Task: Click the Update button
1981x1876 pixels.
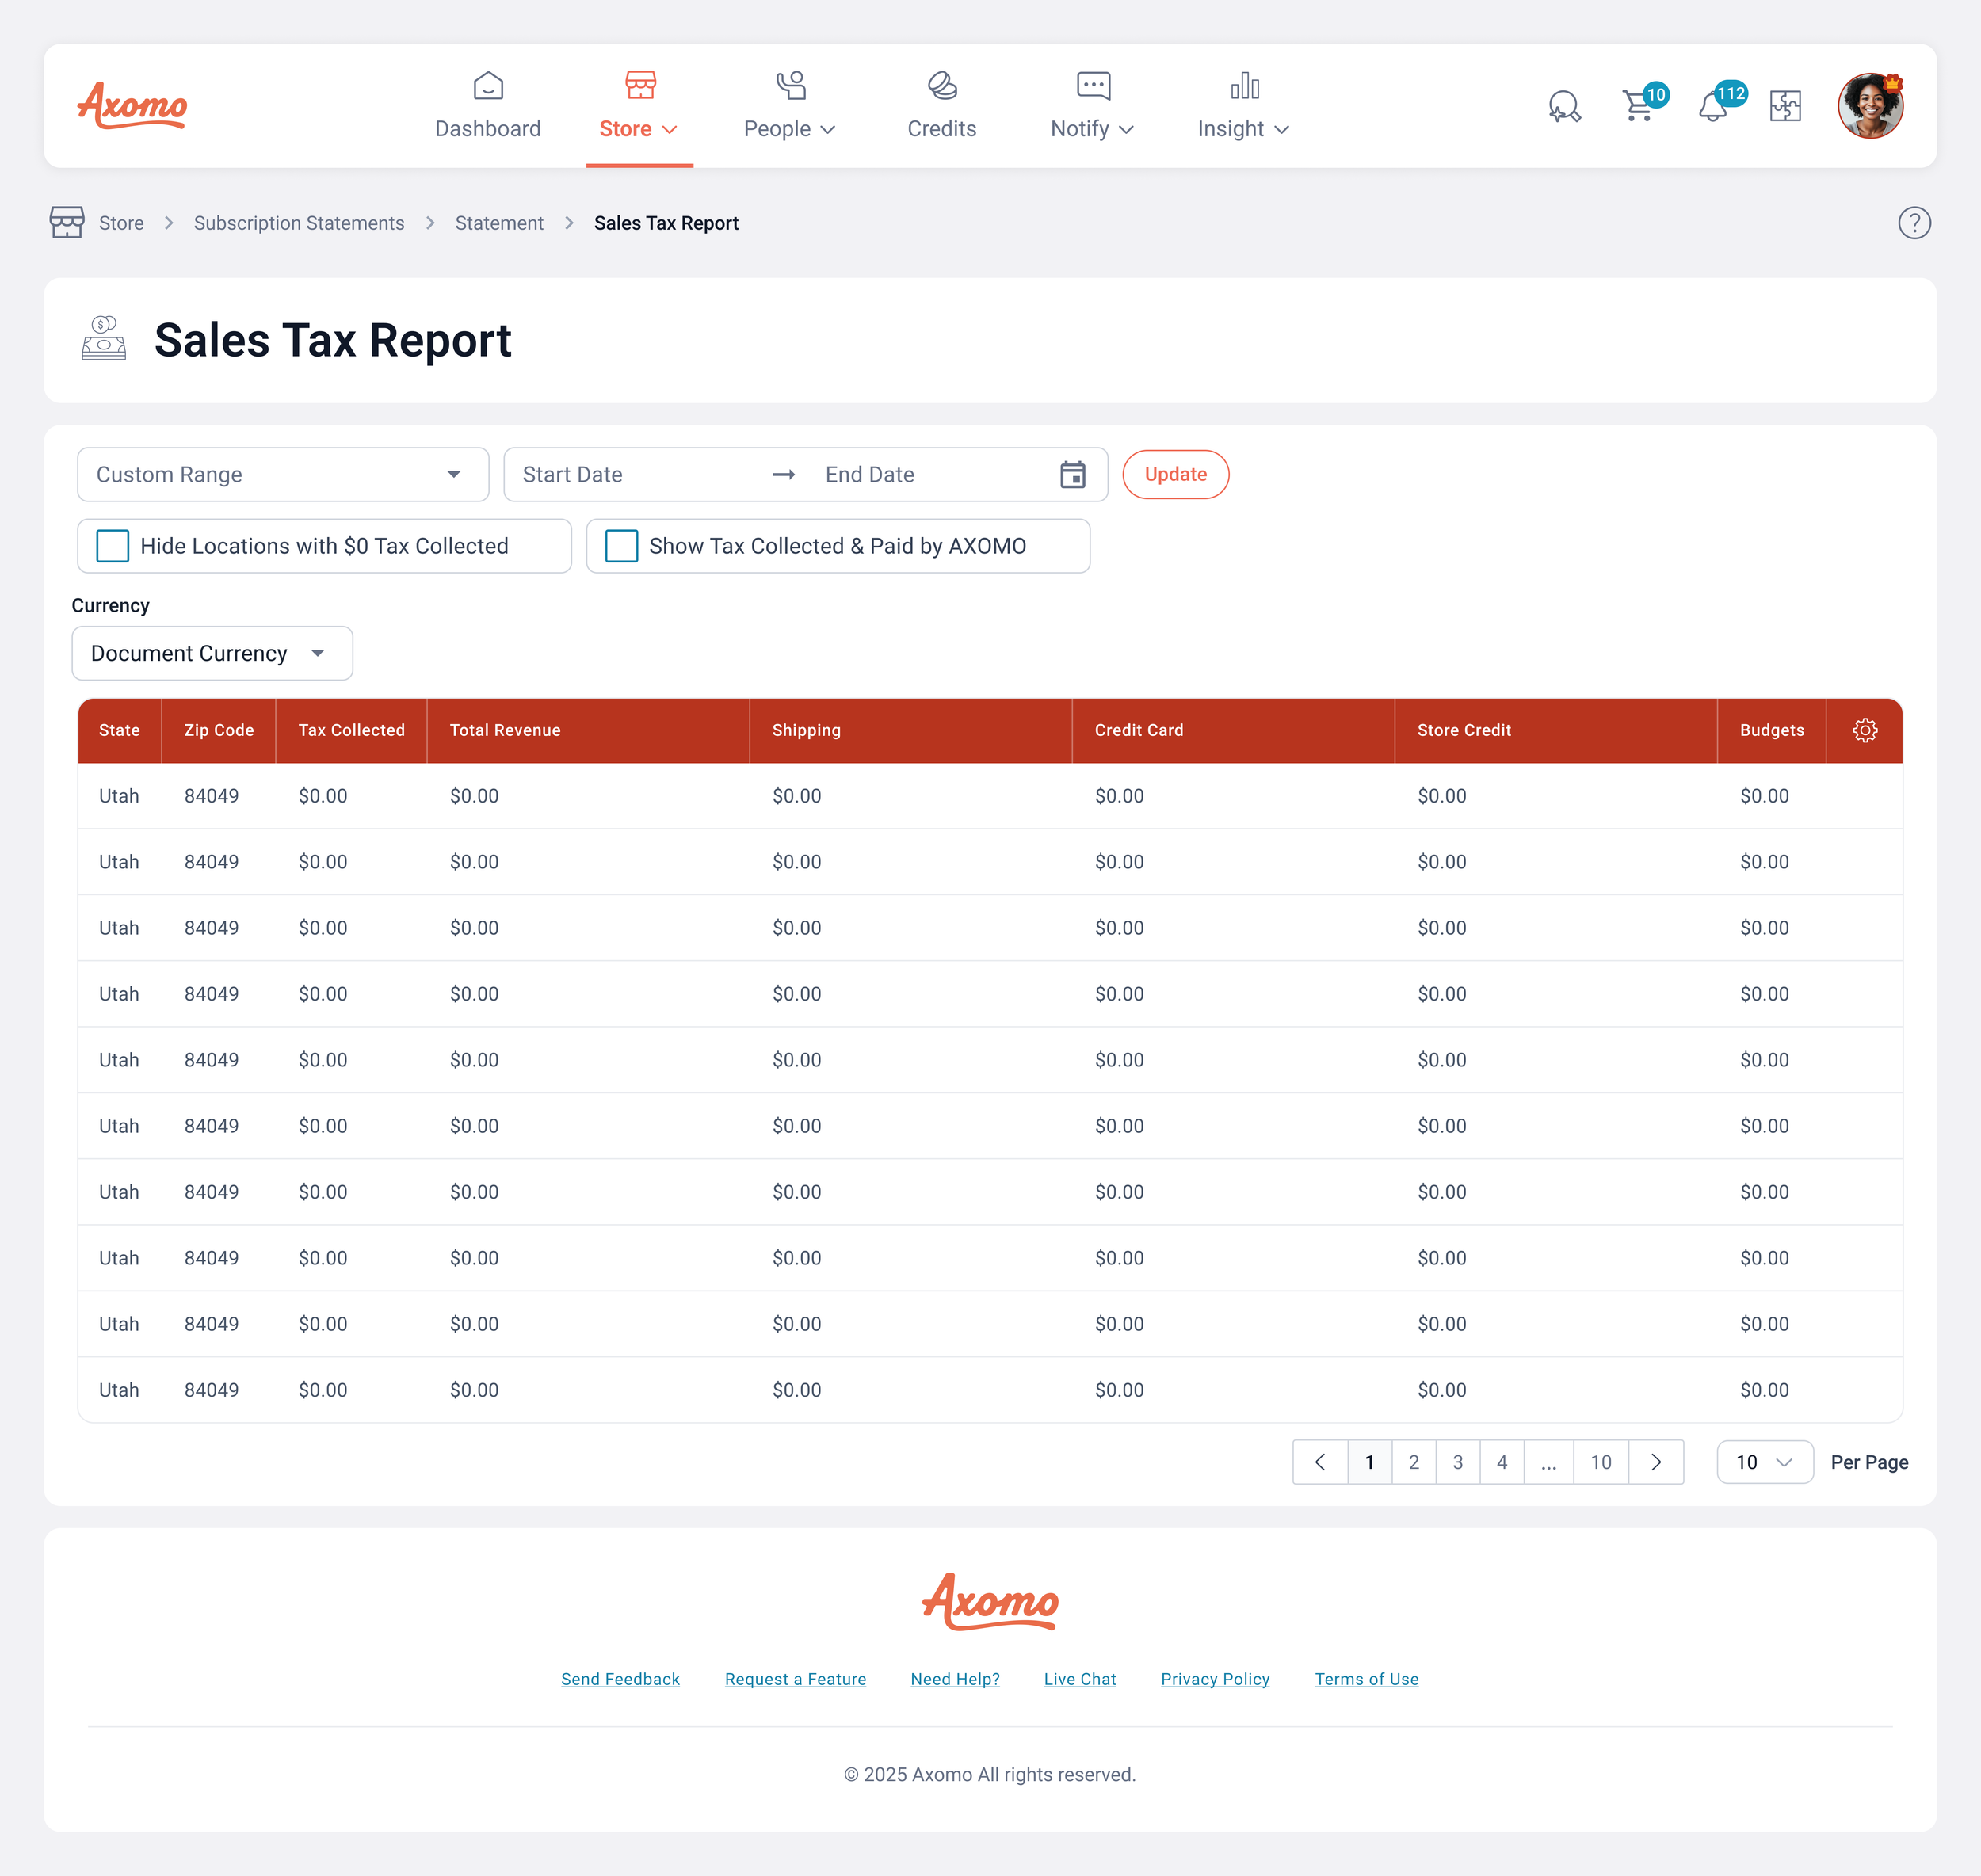Action: (x=1175, y=474)
